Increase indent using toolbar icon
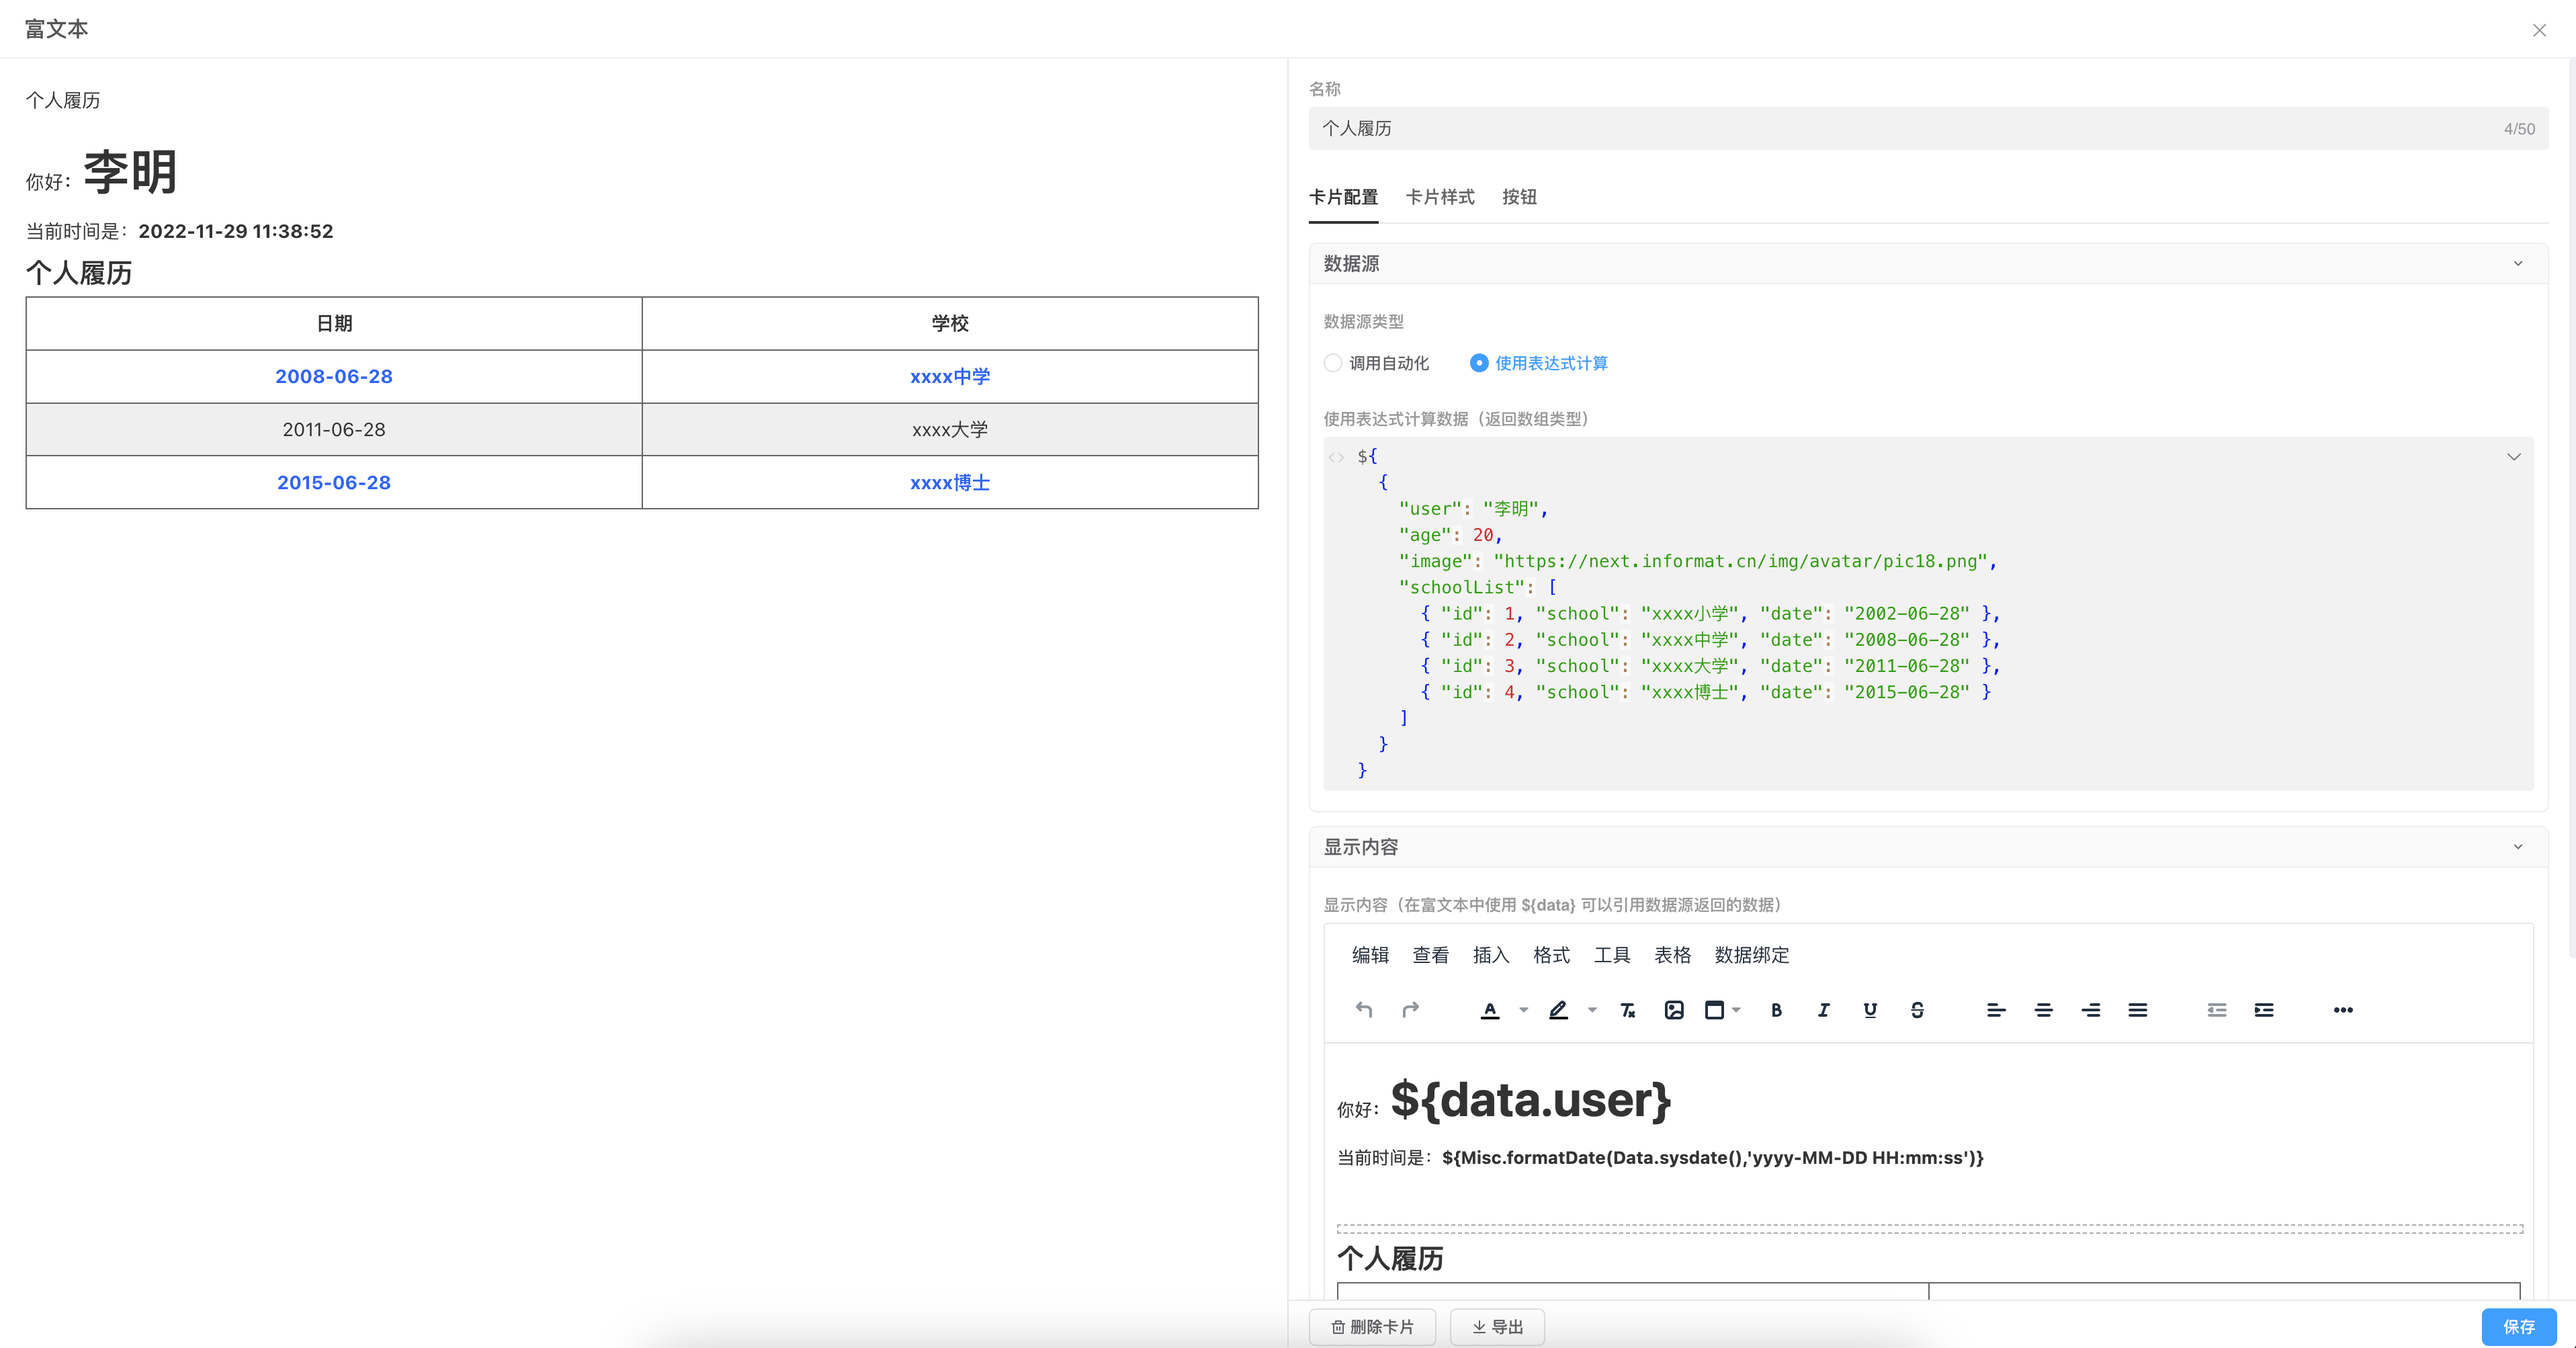Viewport: 2576px width, 1348px height. [2264, 1010]
